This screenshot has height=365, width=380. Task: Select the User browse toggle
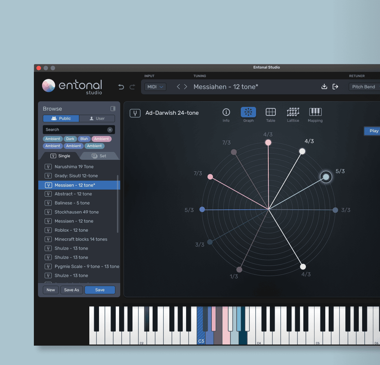pyautogui.click(x=97, y=118)
